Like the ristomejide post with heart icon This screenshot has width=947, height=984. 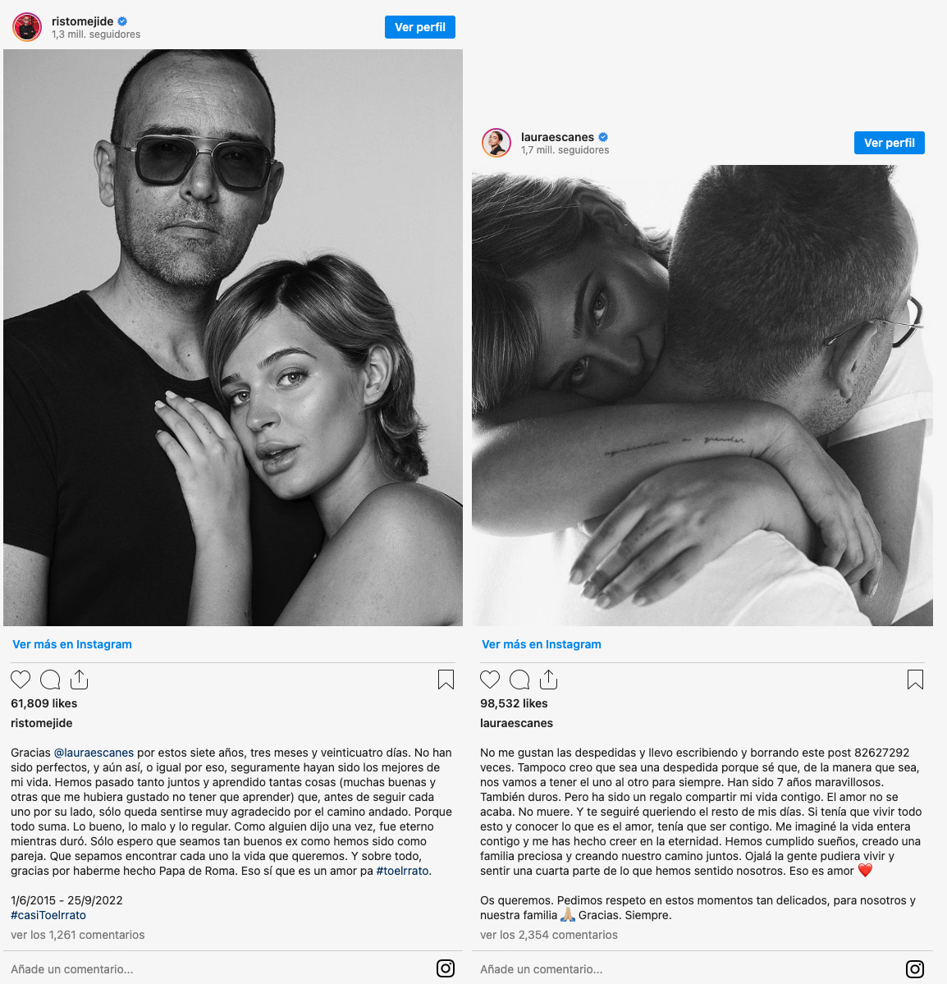(21, 680)
